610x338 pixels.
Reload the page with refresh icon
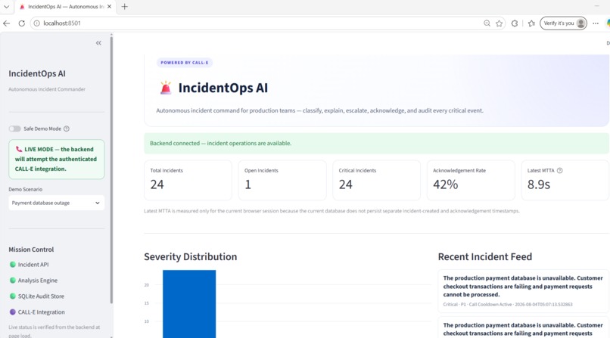click(x=22, y=23)
